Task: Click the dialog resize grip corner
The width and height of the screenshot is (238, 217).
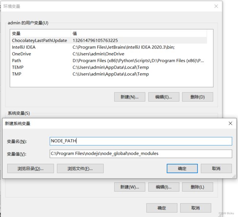Action: pyautogui.click(x=234, y=176)
